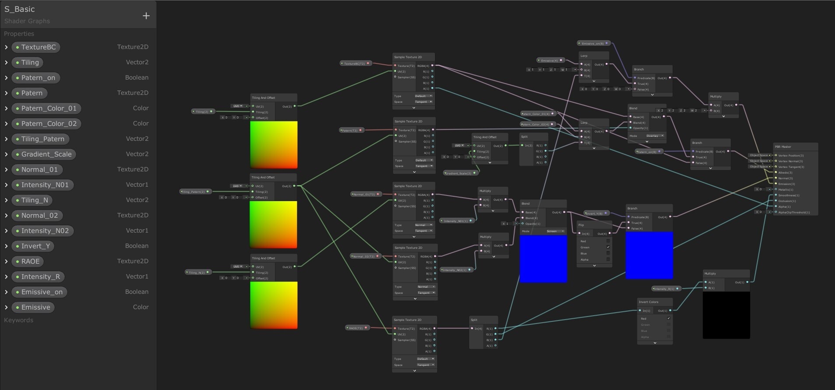Click the G(1) output port on RAOE Split node

(x=495, y=334)
